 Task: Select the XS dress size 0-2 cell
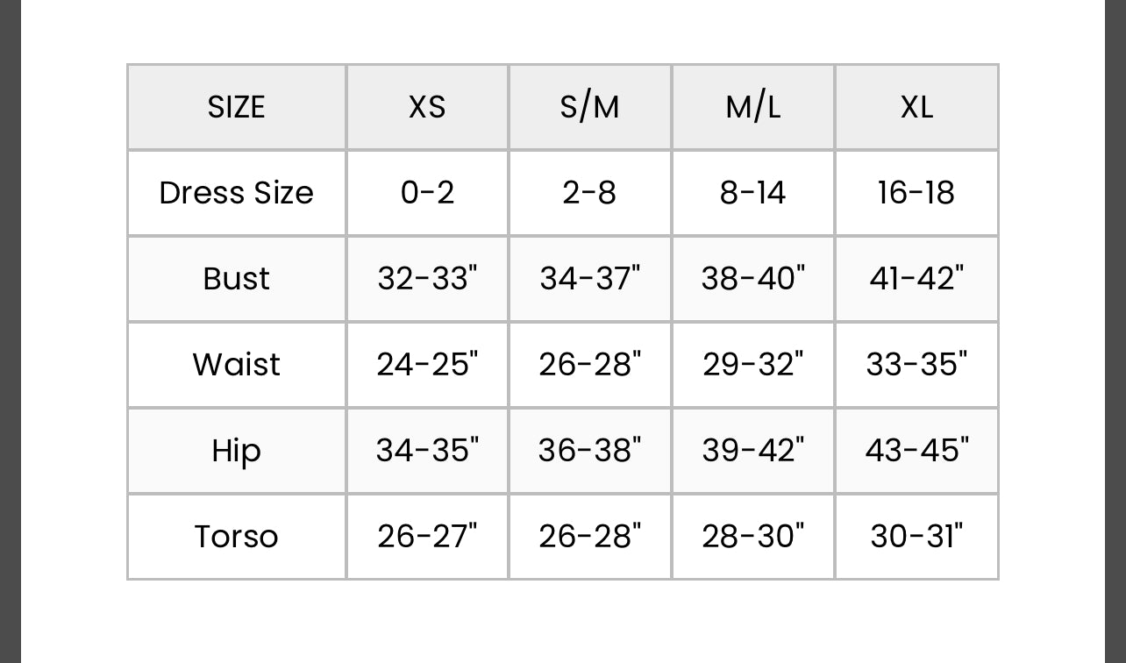pos(427,193)
